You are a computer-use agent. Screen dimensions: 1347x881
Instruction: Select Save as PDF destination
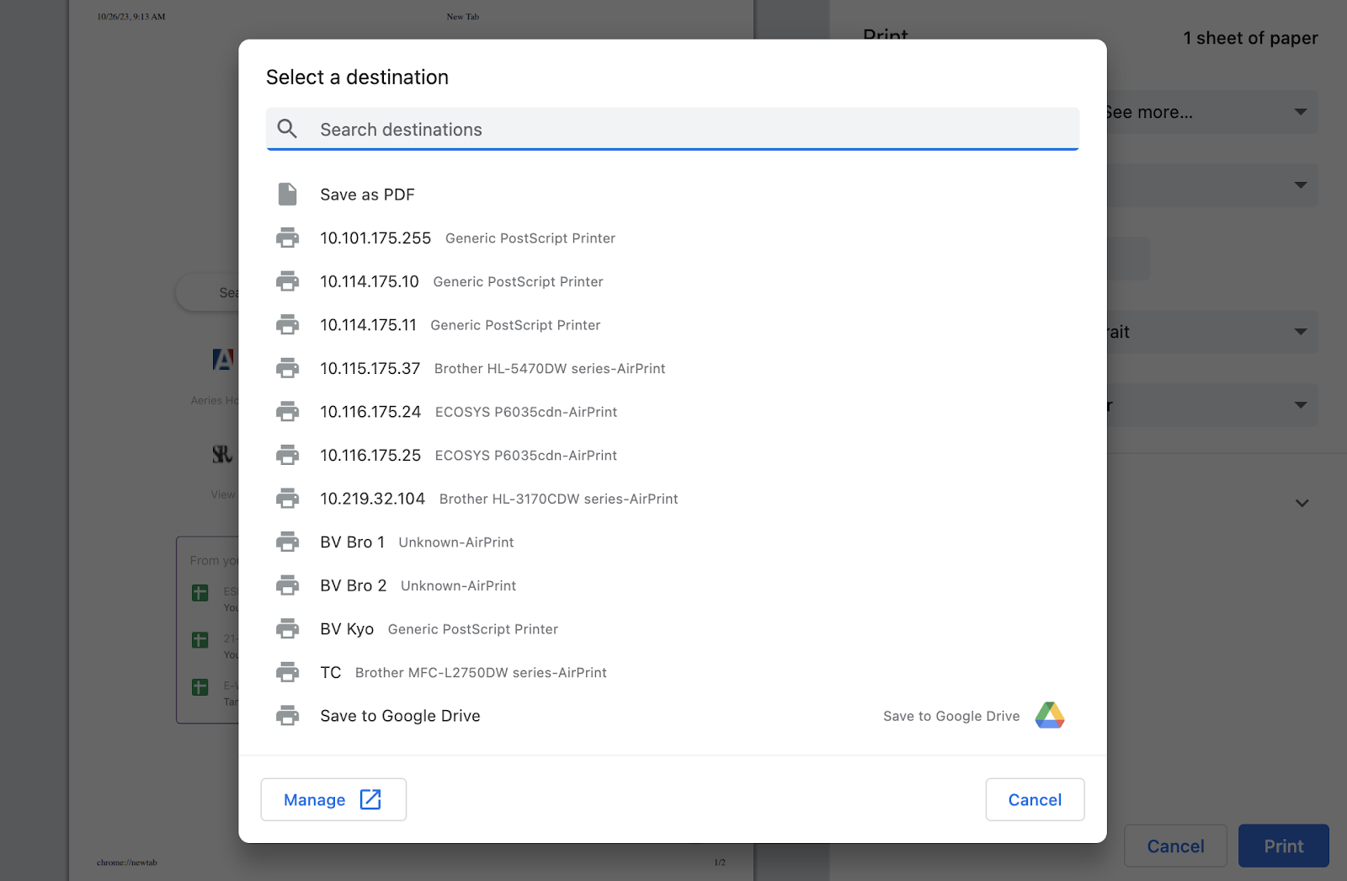tap(673, 195)
